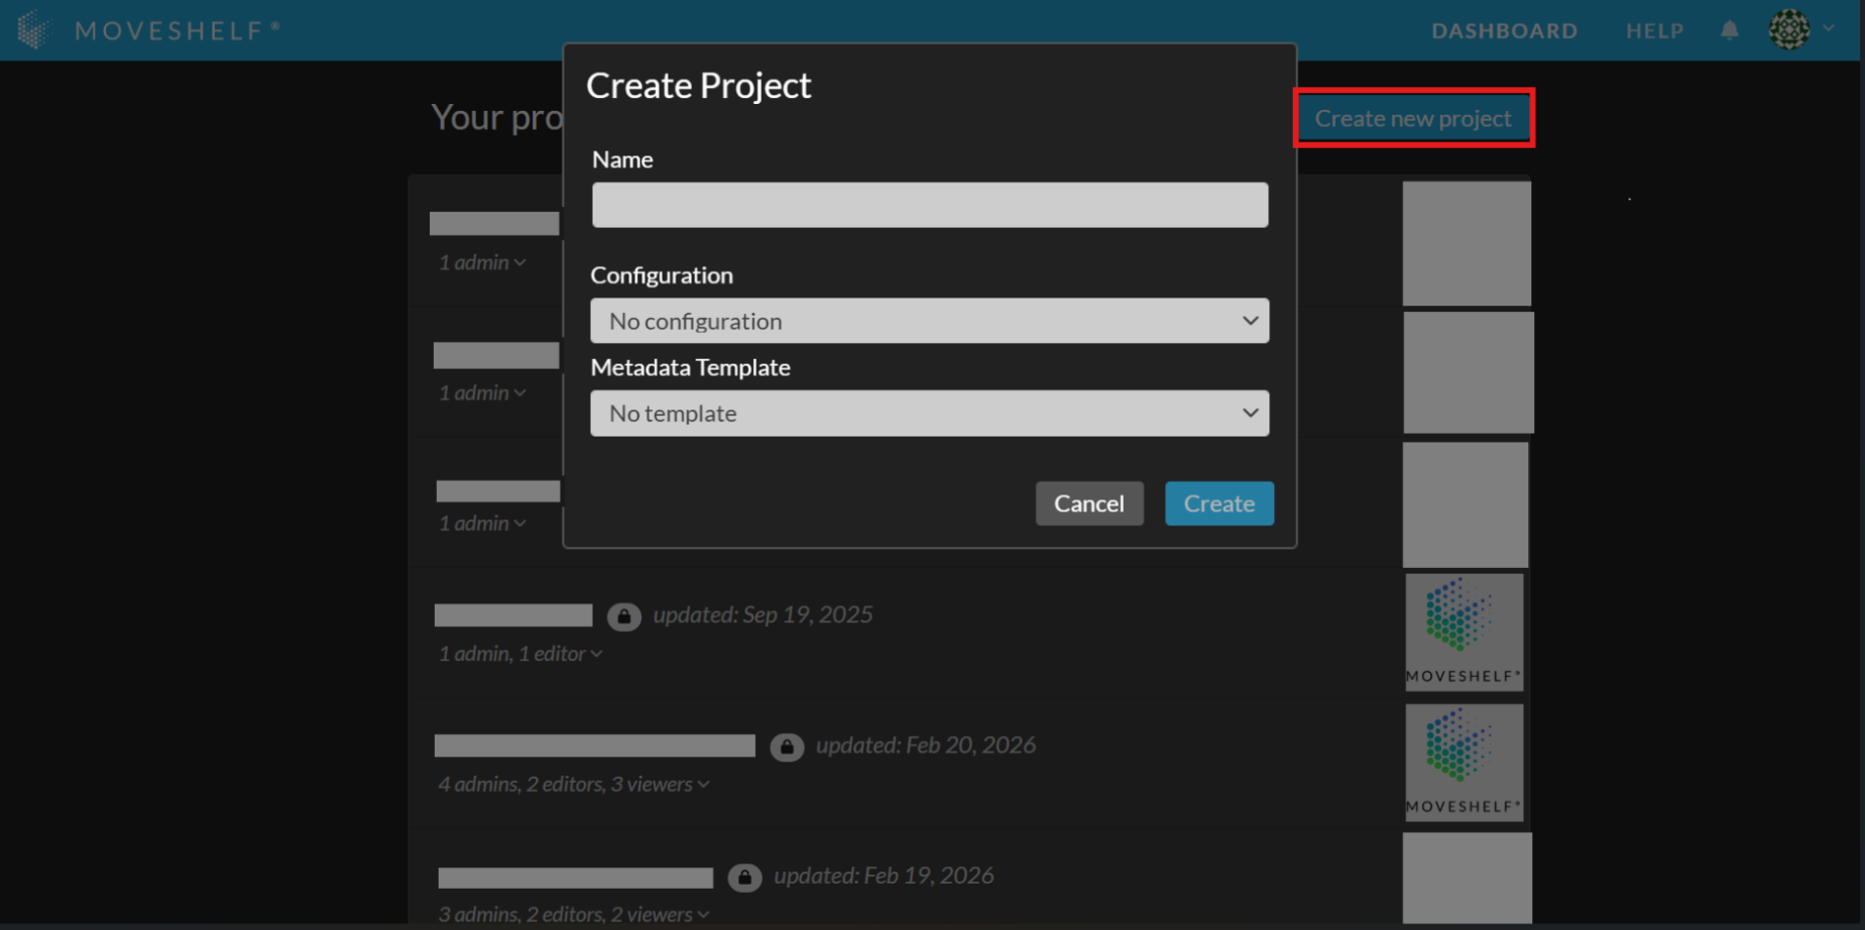Focus the project Name input field

(929, 205)
